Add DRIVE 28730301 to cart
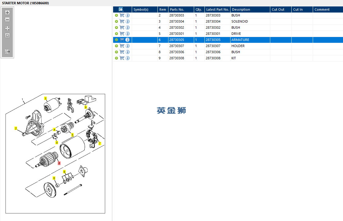Image resolution: width=343 pixels, height=221 pixels. [x=122, y=34]
